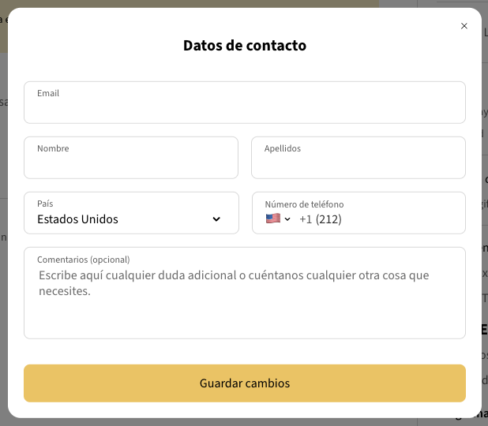Screen dimensions: 488x426
Task: Click the Email field label
Action: 48,93
